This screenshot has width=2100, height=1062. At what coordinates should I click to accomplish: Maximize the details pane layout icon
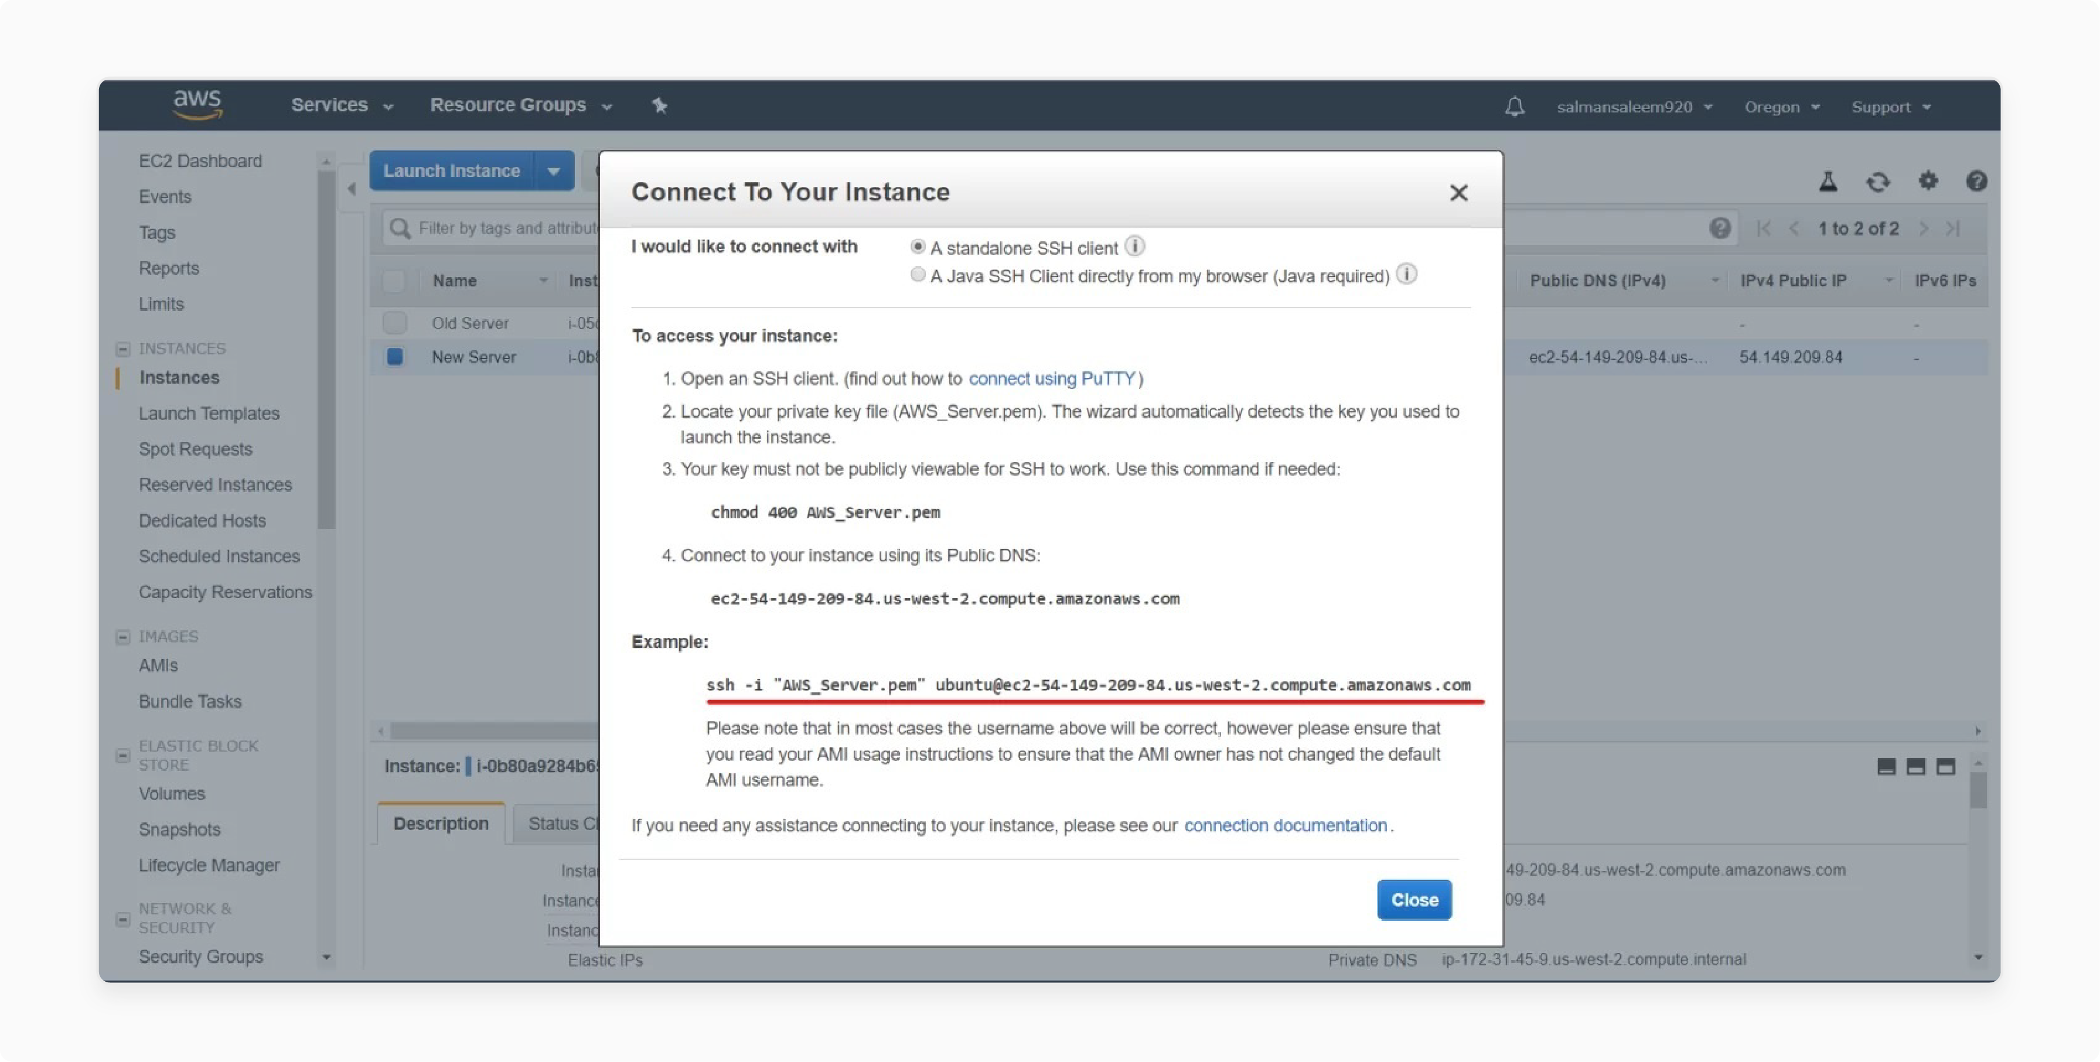coord(1946,766)
